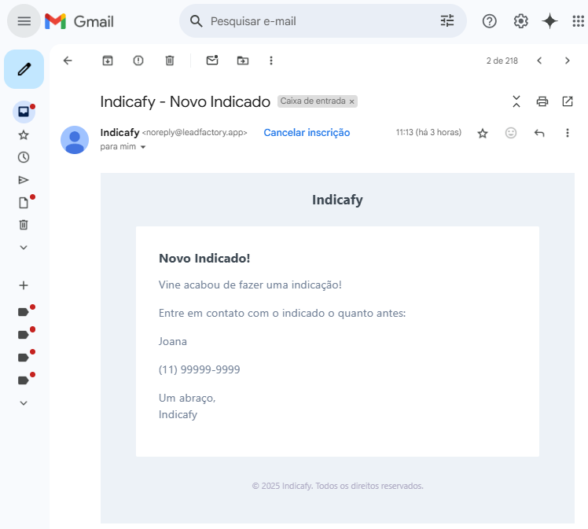Open the second label in sidebar
The height and width of the screenshot is (529, 588).
point(24,335)
